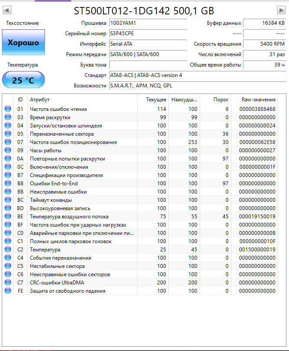The height and width of the screenshot is (351, 289).
Task: Select the Неисправимые ошибки секторов attribute name
Action: point(70,274)
